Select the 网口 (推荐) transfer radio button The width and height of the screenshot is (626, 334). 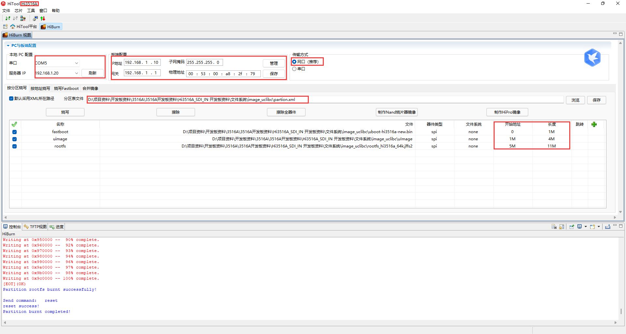click(294, 62)
